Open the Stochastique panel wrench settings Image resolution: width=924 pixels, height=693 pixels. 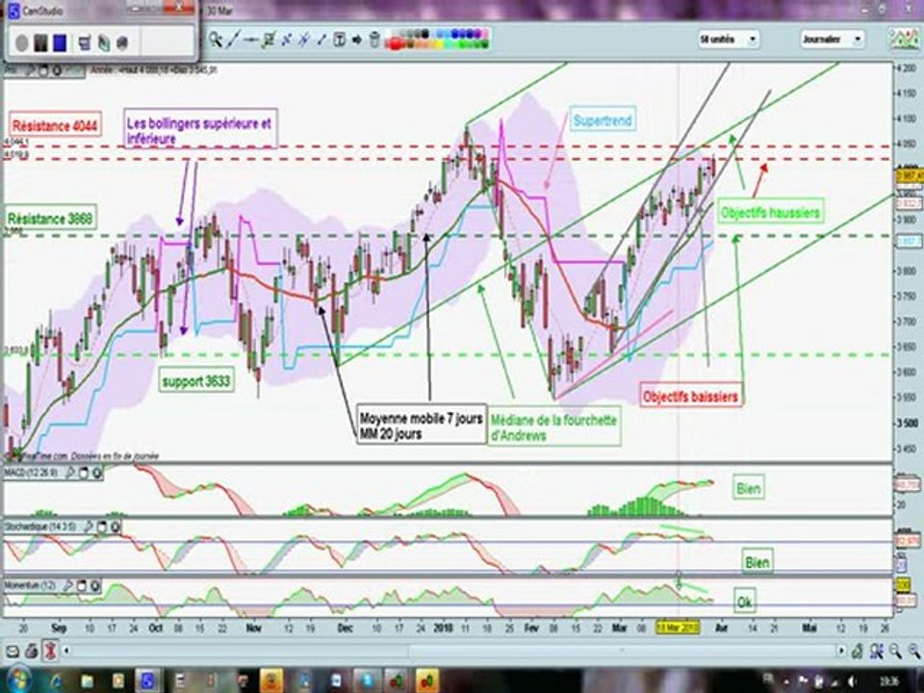pos(89,526)
